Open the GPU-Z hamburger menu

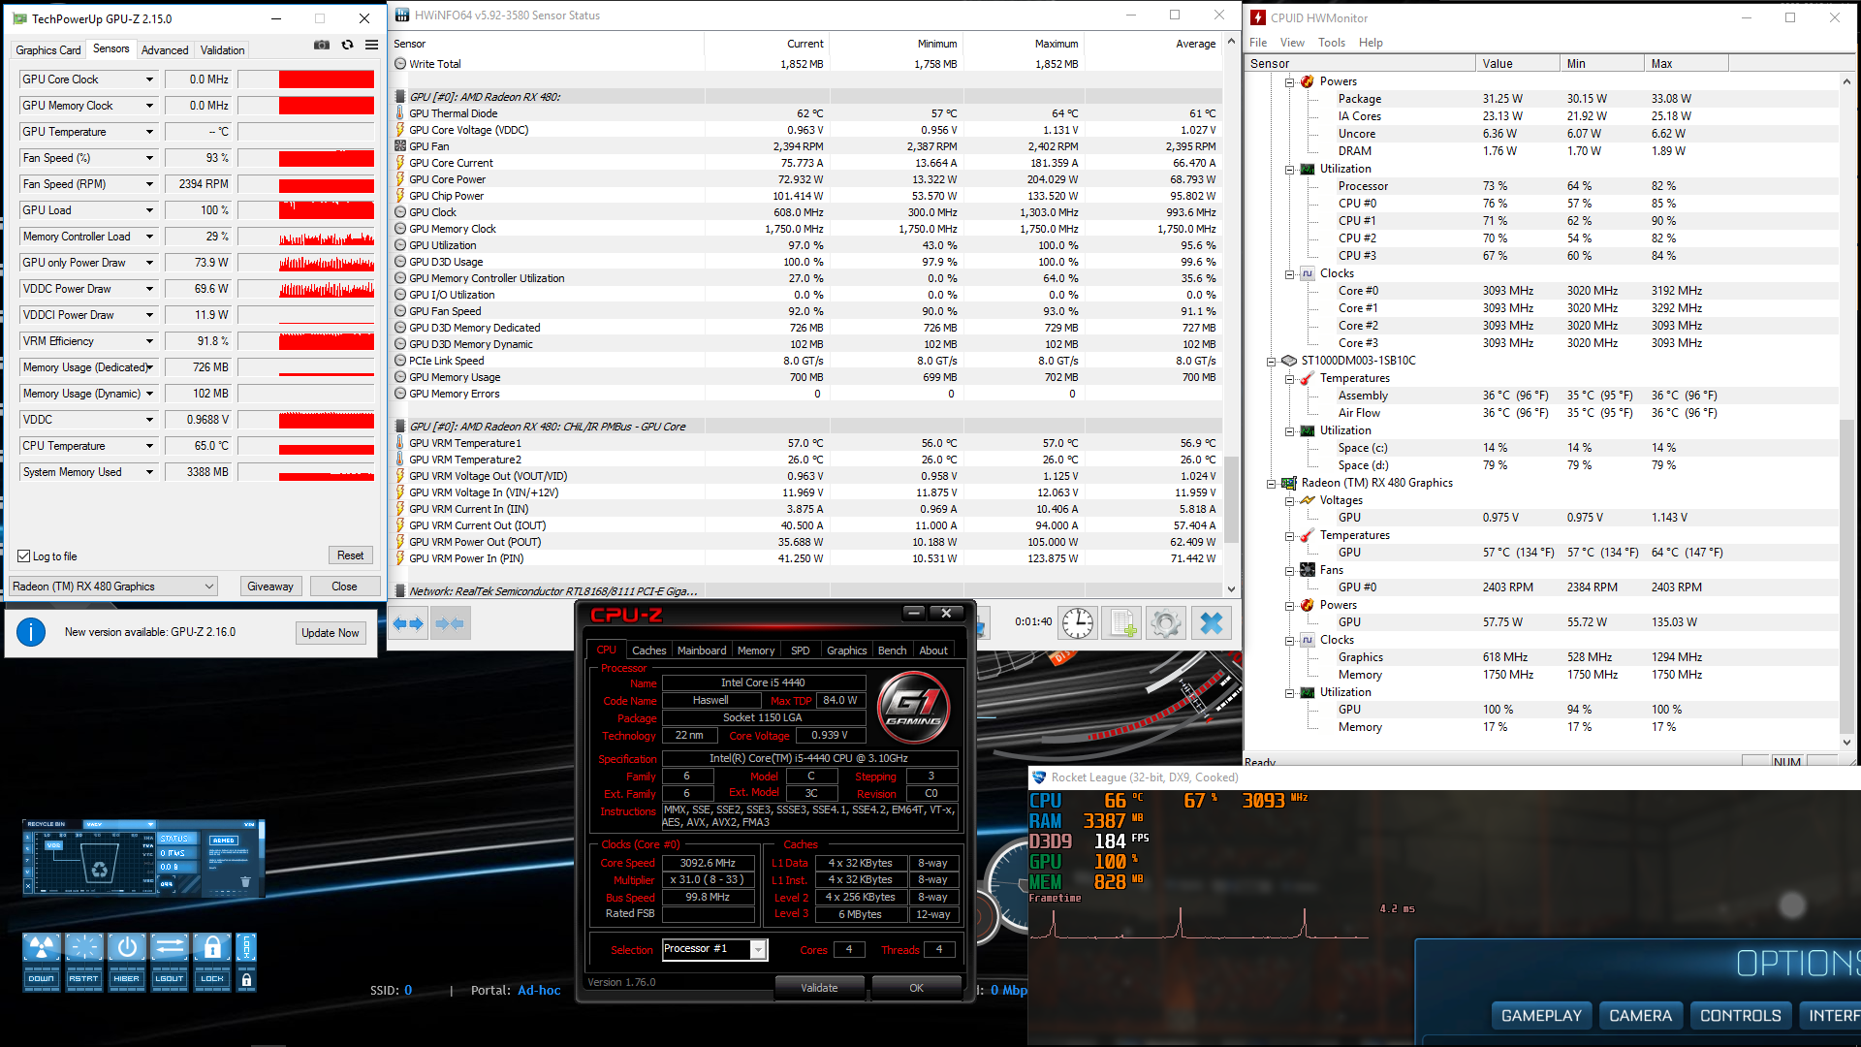pos(371,45)
